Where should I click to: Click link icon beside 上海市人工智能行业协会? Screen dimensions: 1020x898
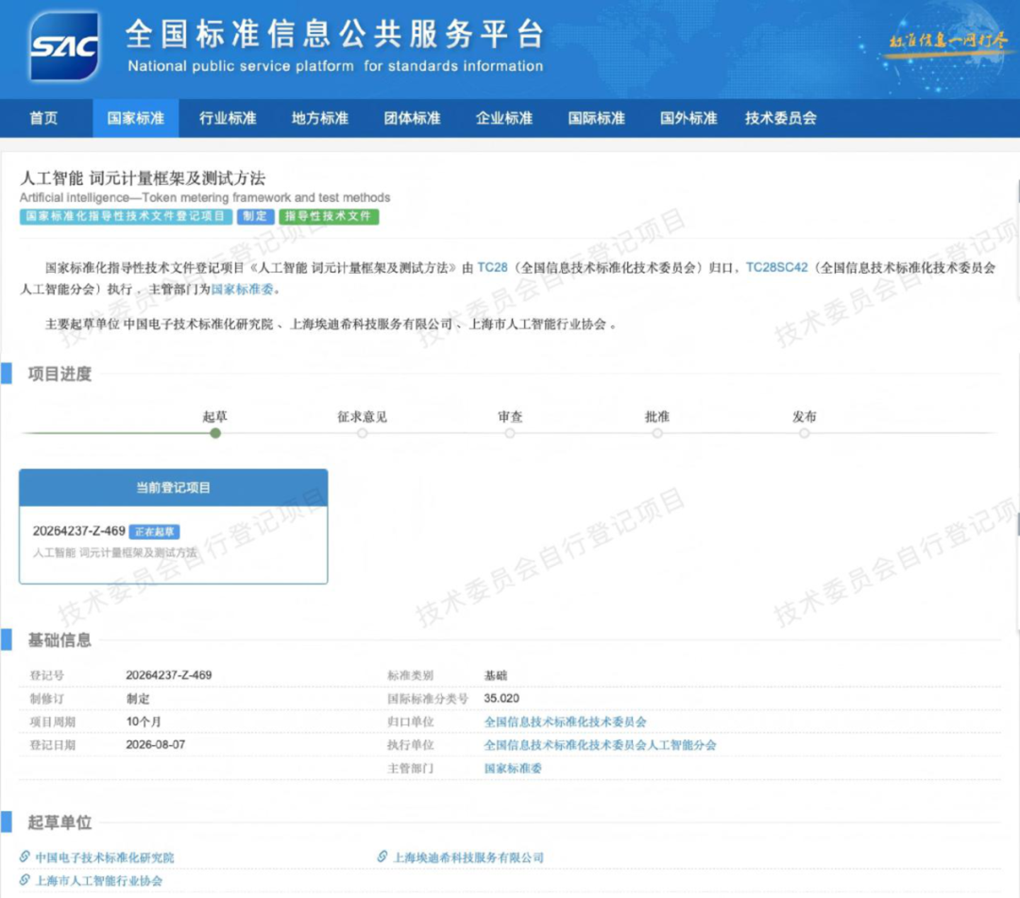[25, 880]
